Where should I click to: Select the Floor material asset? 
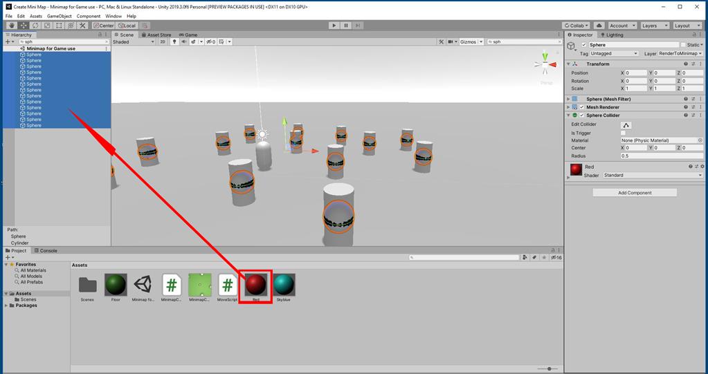click(116, 288)
